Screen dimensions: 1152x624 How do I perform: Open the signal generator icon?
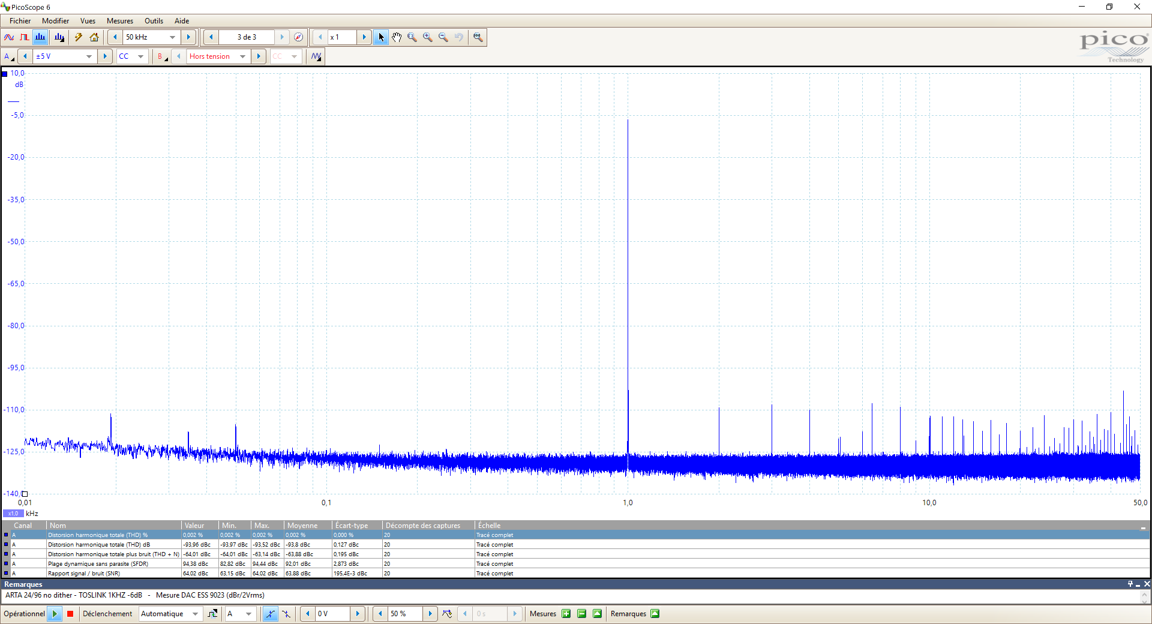point(316,56)
